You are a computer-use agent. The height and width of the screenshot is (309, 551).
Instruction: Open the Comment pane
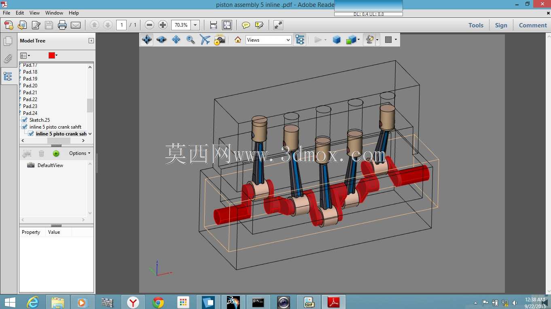[533, 25]
